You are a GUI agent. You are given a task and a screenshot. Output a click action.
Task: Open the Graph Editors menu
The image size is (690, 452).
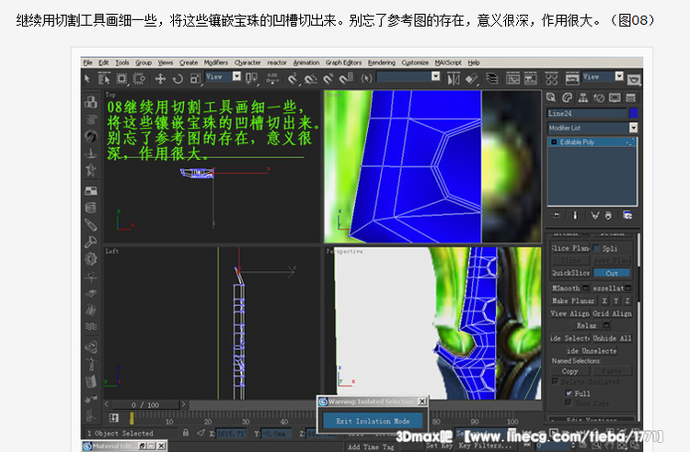[x=343, y=62]
